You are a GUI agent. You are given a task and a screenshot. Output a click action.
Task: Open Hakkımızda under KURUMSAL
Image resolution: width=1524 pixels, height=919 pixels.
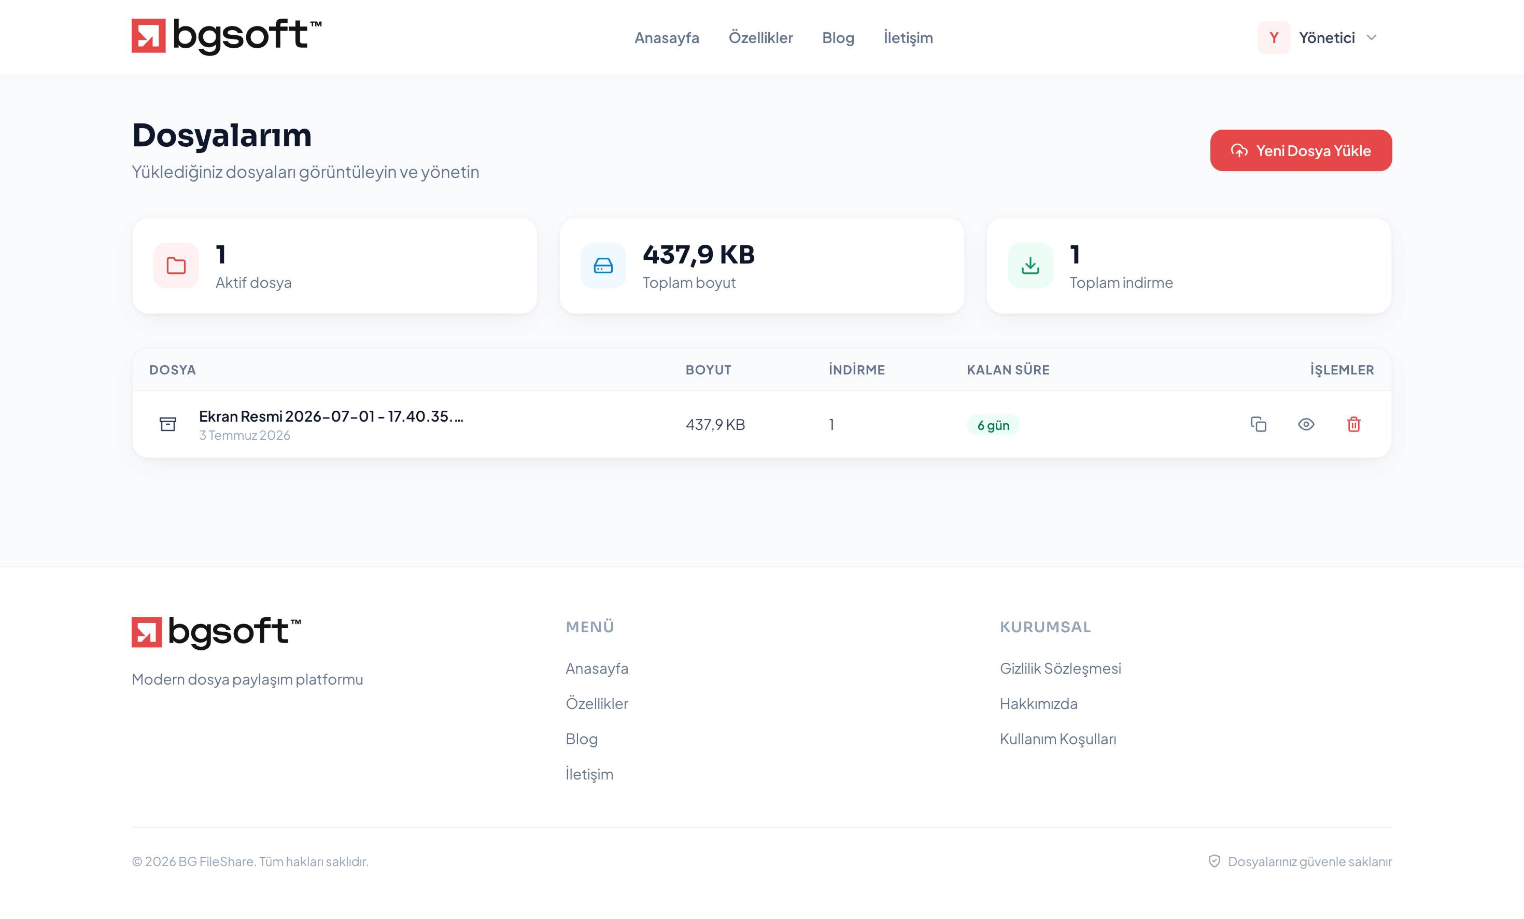1038,704
